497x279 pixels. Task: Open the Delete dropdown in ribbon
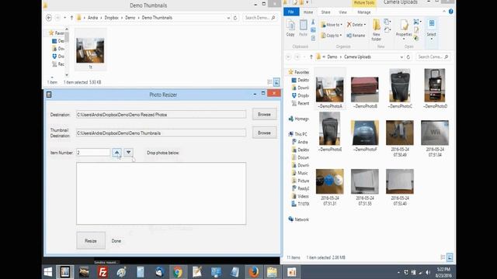356,25
